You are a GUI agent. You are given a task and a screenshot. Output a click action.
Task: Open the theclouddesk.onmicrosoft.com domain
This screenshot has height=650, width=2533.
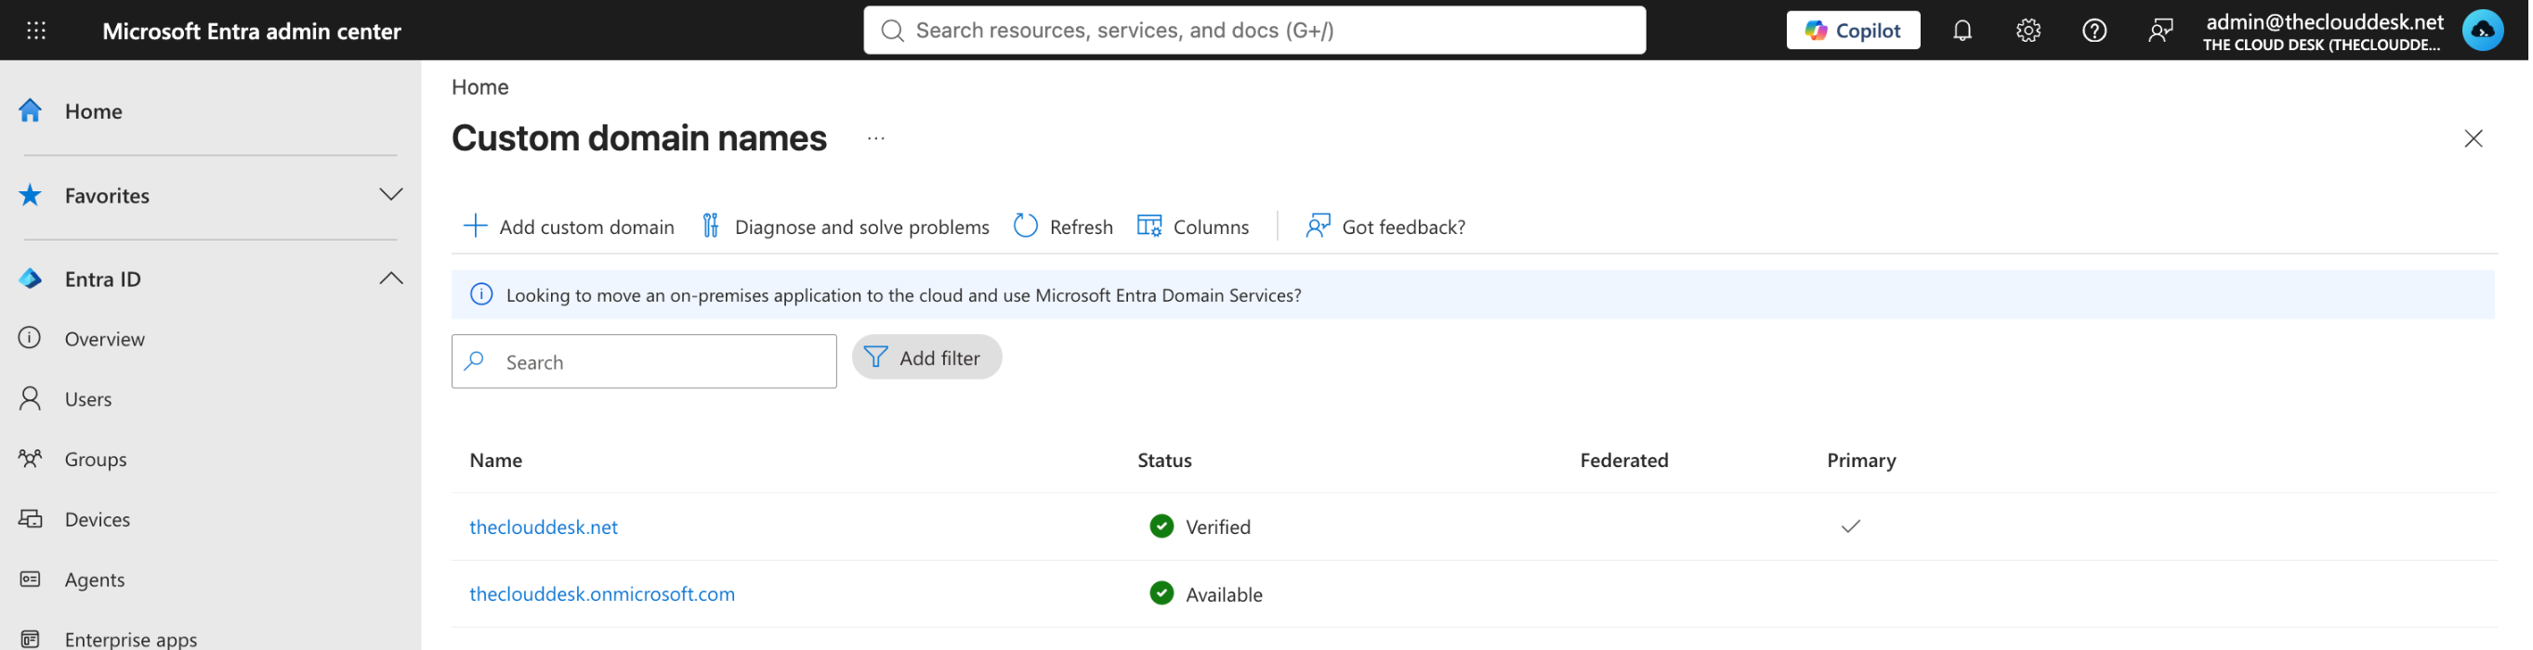[x=603, y=594]
